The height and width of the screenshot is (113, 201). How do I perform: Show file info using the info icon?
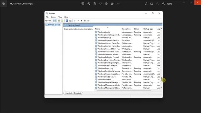click(106, 4)
